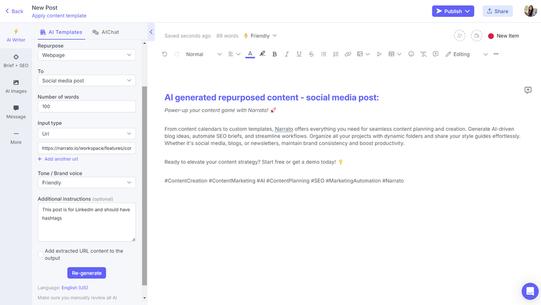Open the Normal paragraph style dropdown
Viewport: 541px width, 305px height.
203,54
